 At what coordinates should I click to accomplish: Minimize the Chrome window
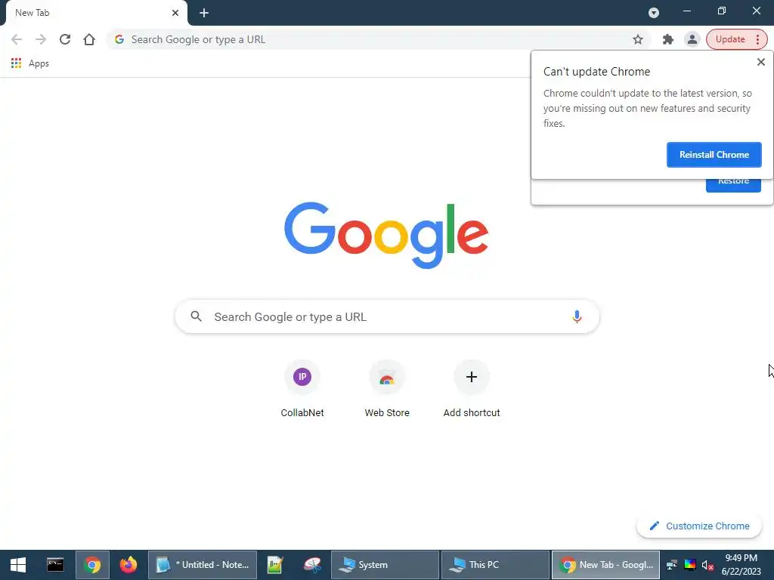point(686,11)
